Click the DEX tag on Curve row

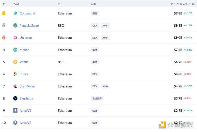[95, 74]
